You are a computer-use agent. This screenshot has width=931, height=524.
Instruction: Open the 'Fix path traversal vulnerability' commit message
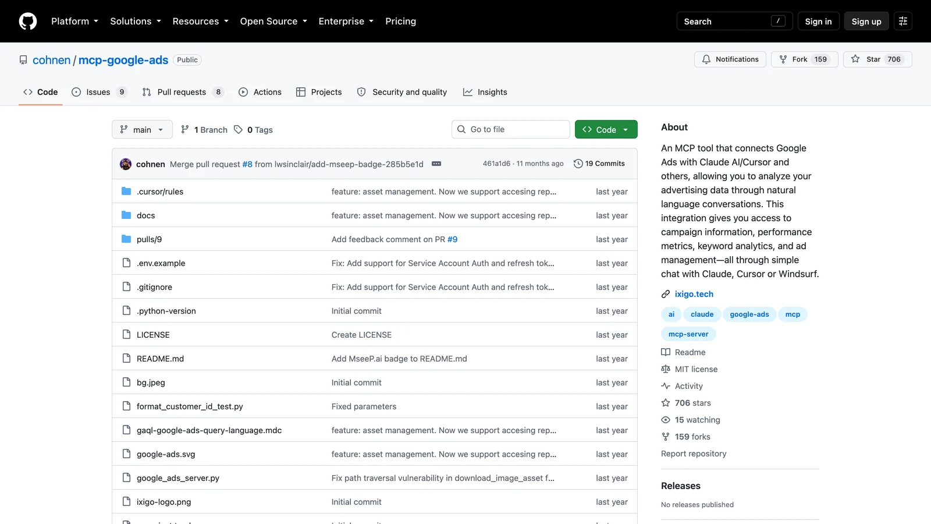click(x=443, y=478)
